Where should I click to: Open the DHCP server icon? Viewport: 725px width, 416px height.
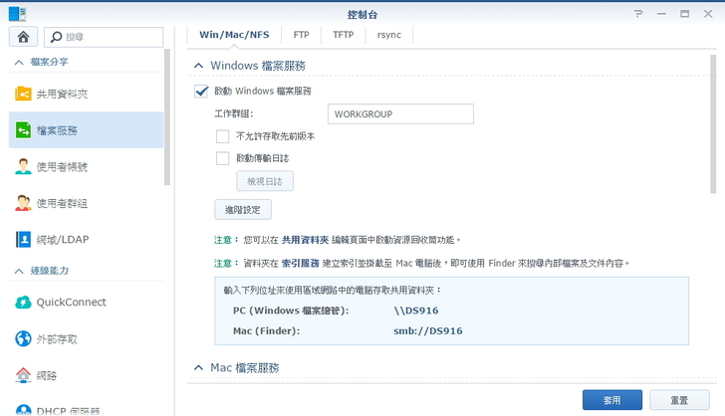point(23,410)
